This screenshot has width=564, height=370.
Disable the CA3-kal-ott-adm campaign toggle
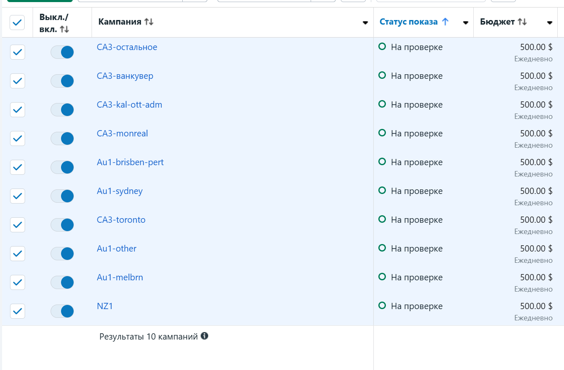coord(62,110)
